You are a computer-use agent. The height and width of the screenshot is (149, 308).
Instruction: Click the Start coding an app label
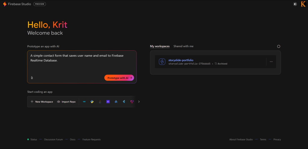tap(40, 92)
